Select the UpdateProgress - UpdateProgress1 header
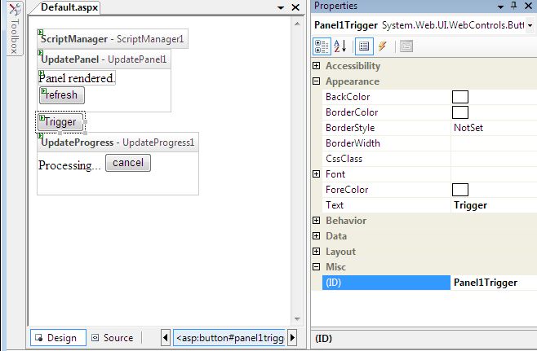The height and width of the screenshot is (351, 537). 118,143
